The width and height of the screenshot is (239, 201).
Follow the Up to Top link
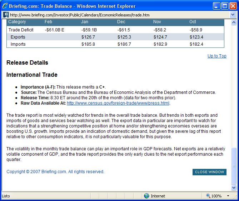click(x=217, y=56)
